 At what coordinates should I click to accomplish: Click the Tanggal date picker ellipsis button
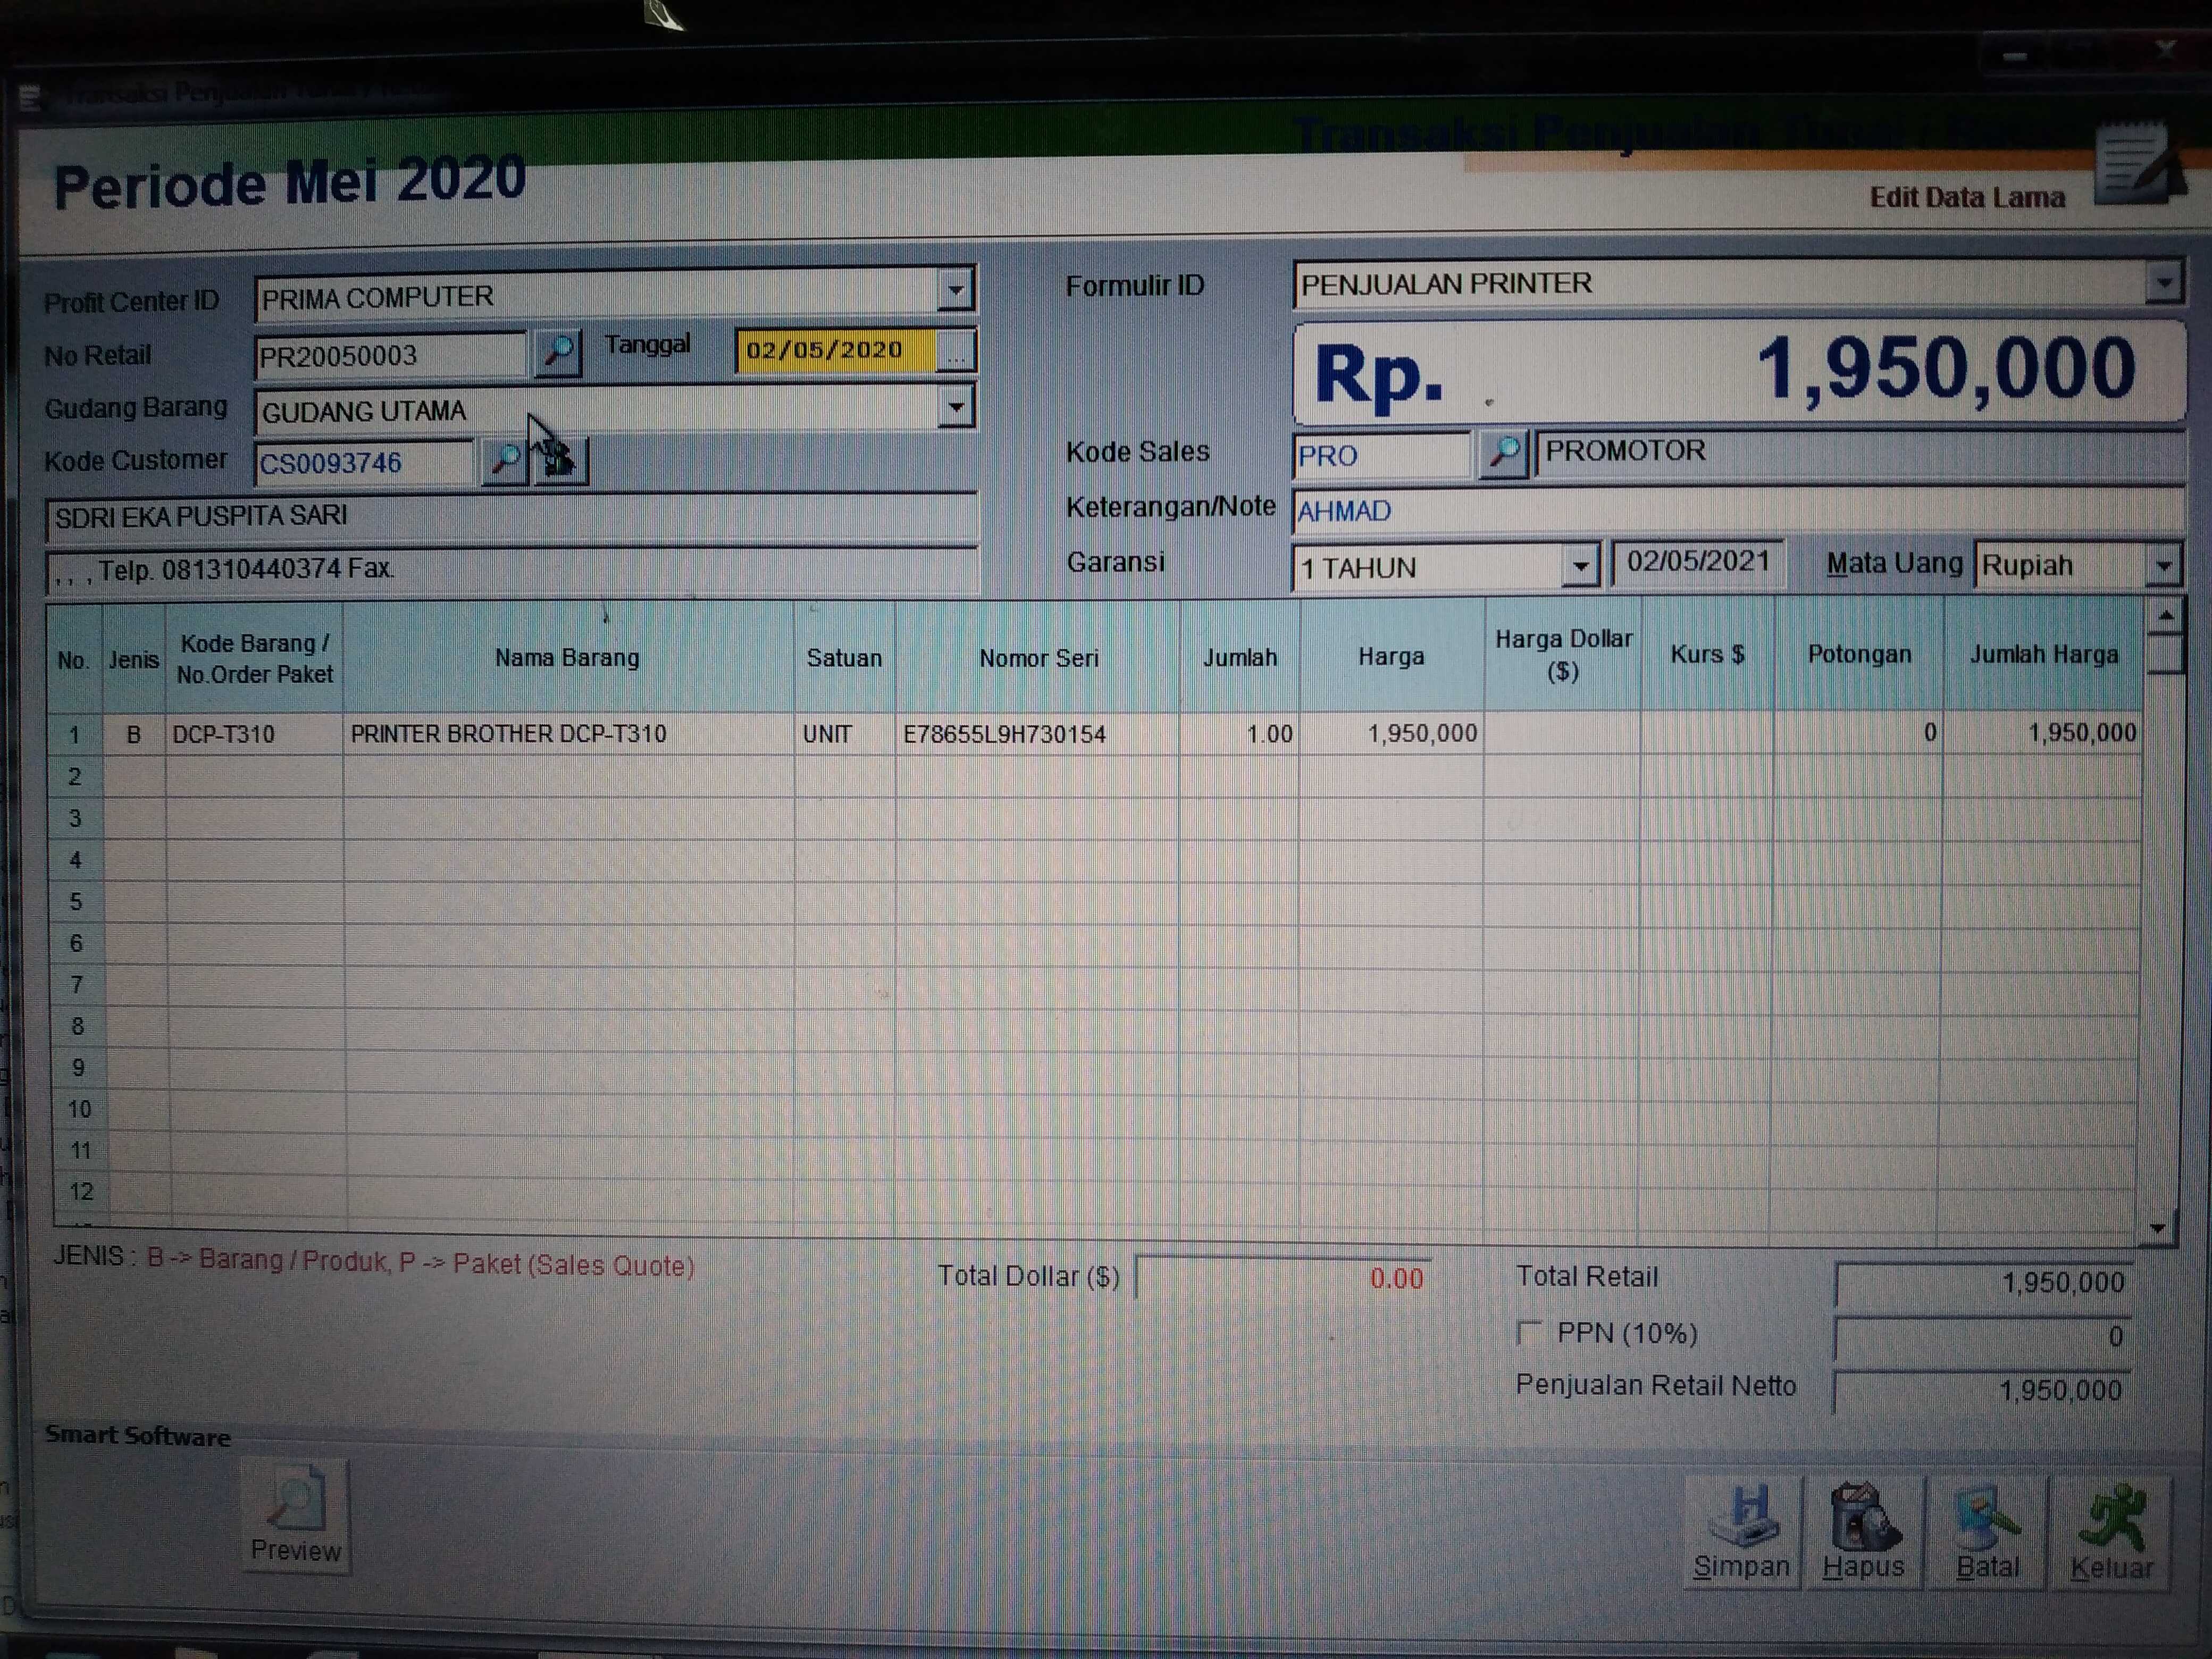coord(956,352)
